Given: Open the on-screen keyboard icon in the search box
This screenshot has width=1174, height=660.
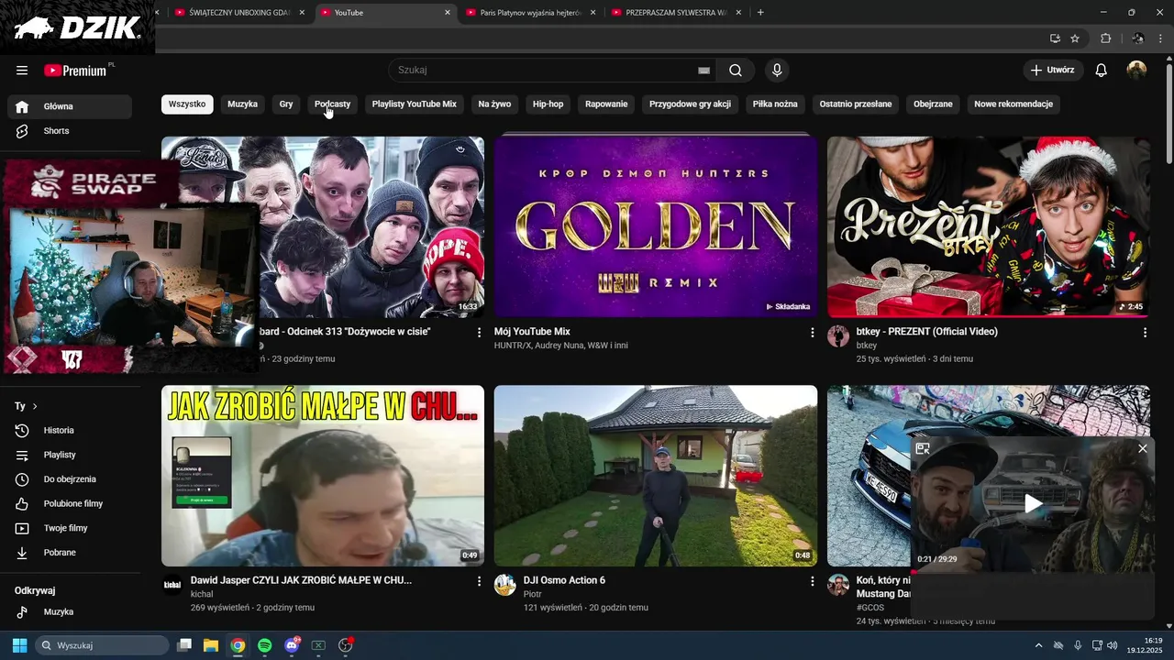Looking at the screenshot, I should (704, 71).
